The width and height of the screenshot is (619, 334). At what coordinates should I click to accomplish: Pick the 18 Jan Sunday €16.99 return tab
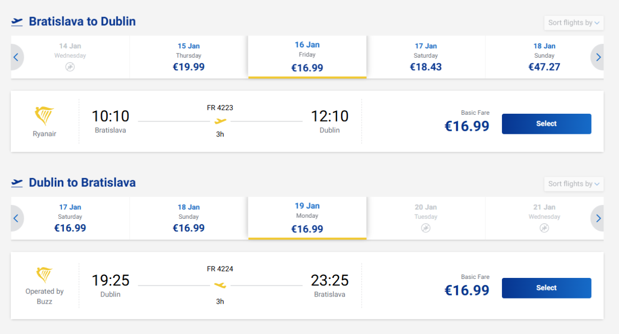tap(188, 218)
